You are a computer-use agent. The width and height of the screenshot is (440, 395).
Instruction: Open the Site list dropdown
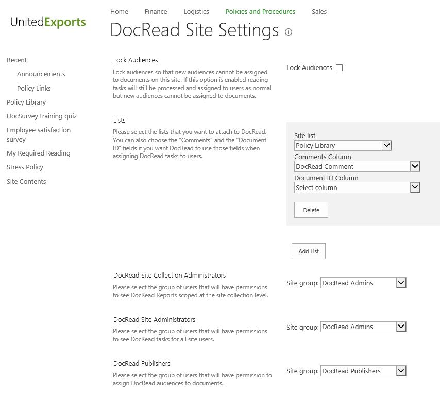click(343, 146)
